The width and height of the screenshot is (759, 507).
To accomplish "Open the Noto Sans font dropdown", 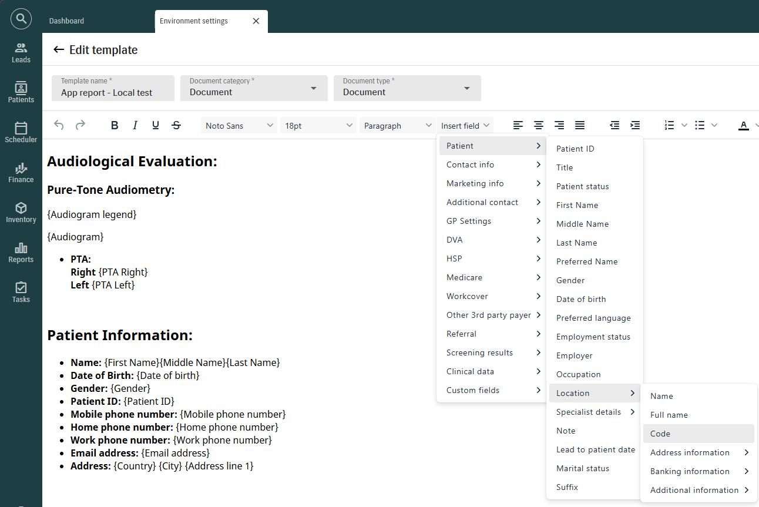I will click(x=239, y=125).
